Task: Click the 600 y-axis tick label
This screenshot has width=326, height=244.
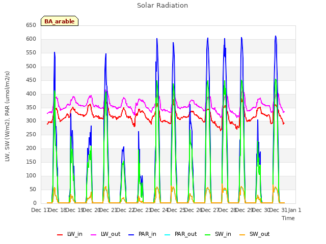Action: 31,39
